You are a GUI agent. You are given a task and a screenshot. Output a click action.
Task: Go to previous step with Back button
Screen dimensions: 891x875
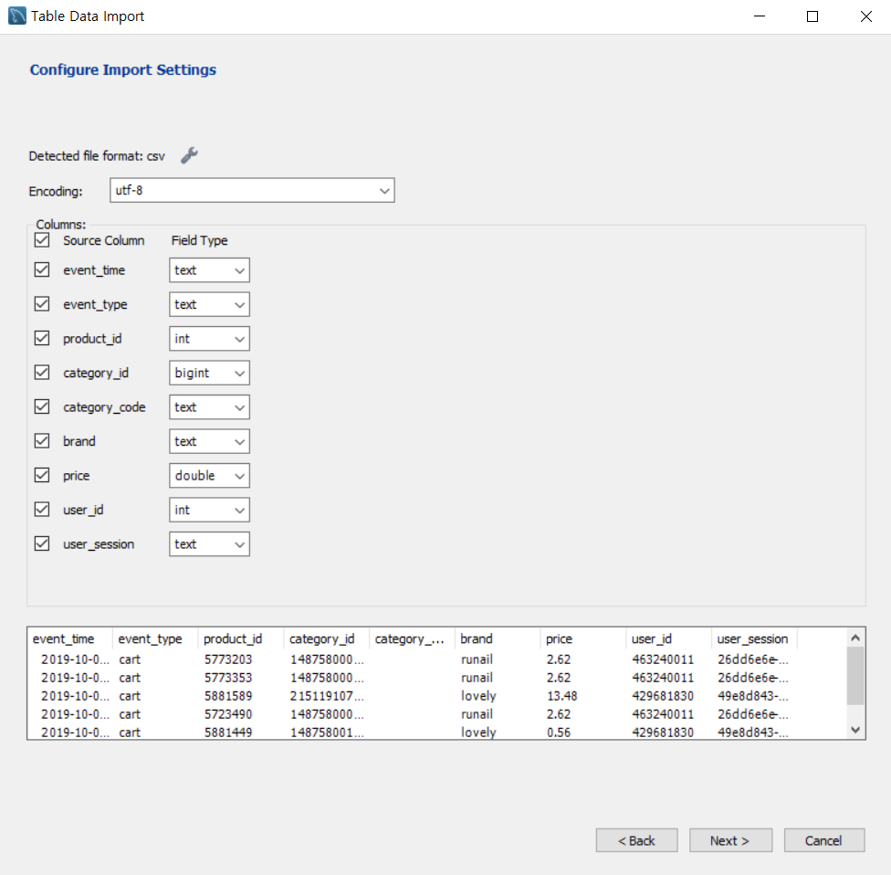coord(636,840)
